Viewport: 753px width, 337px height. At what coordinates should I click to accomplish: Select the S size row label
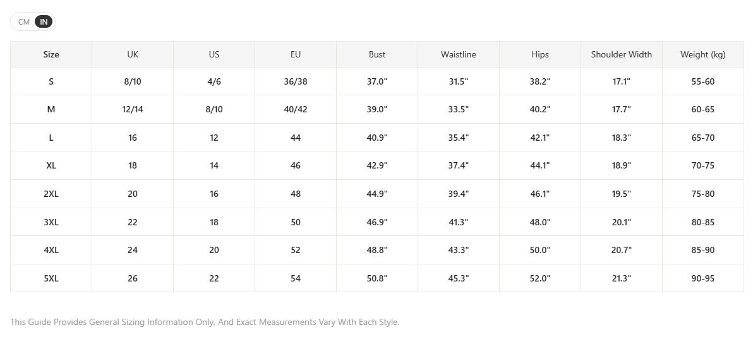[51, 81]
